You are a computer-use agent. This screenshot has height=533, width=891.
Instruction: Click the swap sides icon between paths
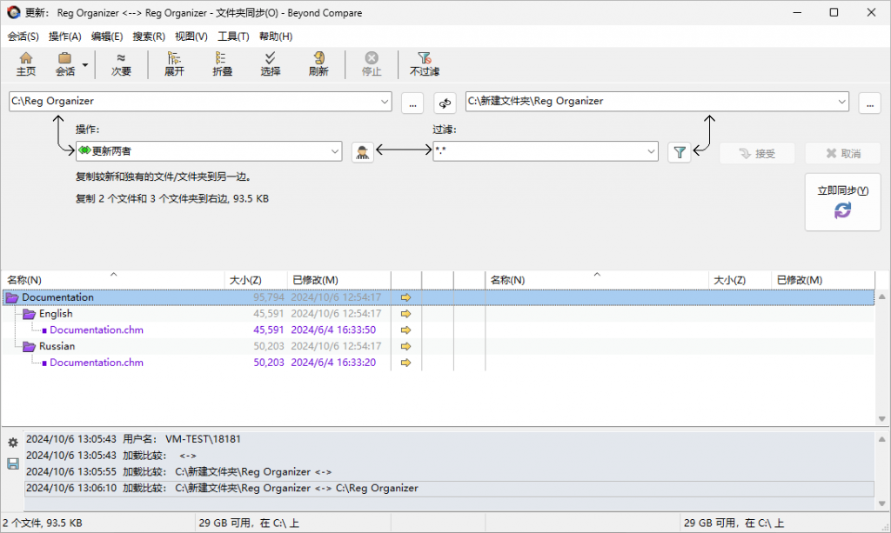pos(445,103)
